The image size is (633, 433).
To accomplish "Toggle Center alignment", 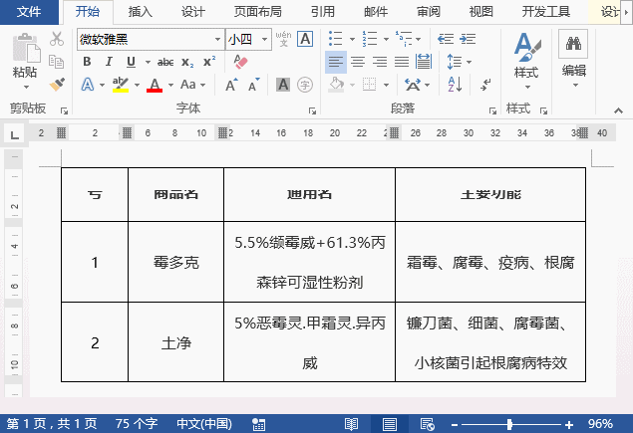I will coord(358,62).
